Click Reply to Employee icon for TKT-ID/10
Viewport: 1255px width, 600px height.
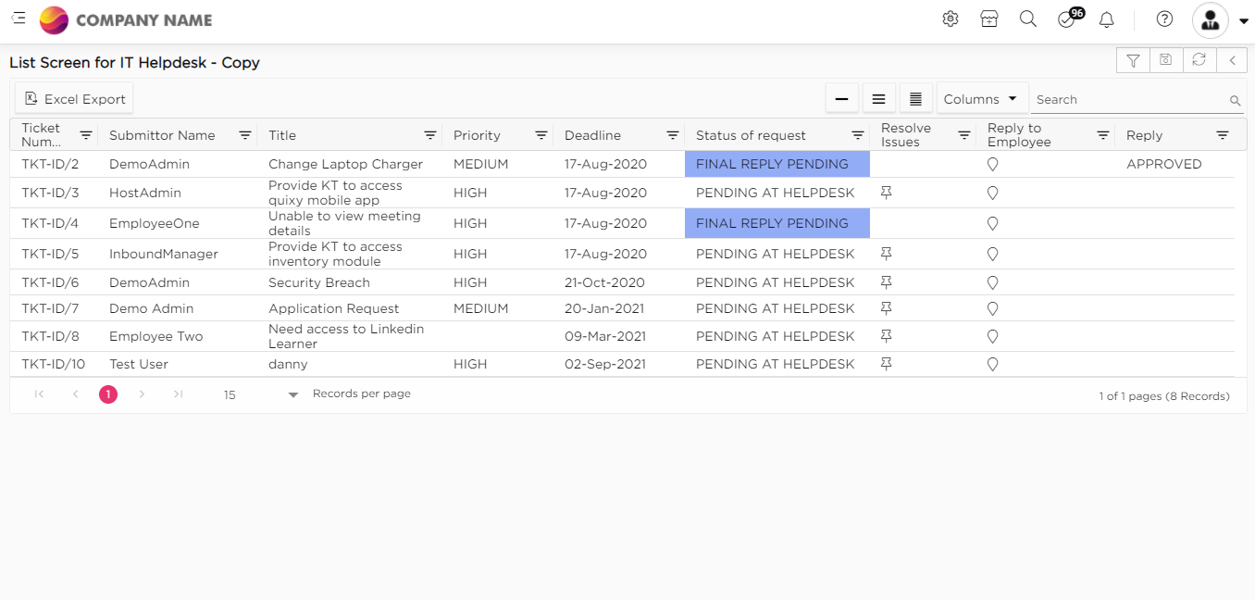(x=993, y=365)
